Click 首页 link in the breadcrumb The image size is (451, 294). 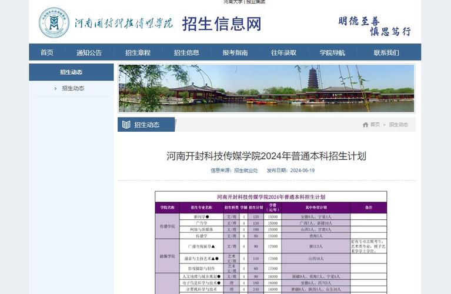tap(375, 125)
